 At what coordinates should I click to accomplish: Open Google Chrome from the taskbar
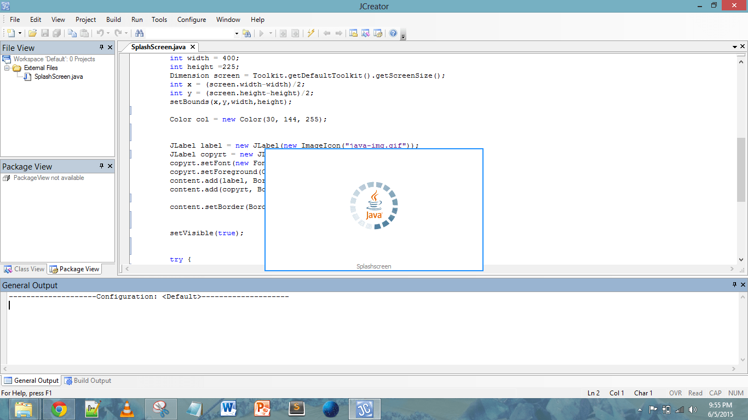pos(59,409)
